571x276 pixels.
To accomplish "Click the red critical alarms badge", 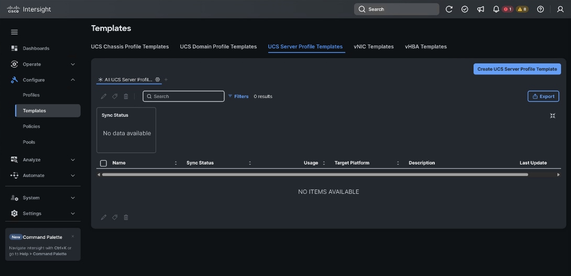I will point(508,9).
